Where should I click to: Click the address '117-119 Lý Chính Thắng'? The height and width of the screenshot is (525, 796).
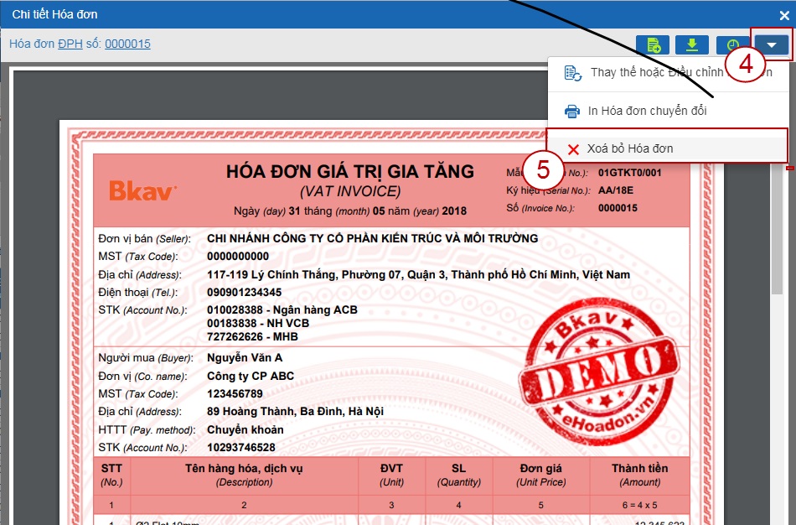point(418,275)
